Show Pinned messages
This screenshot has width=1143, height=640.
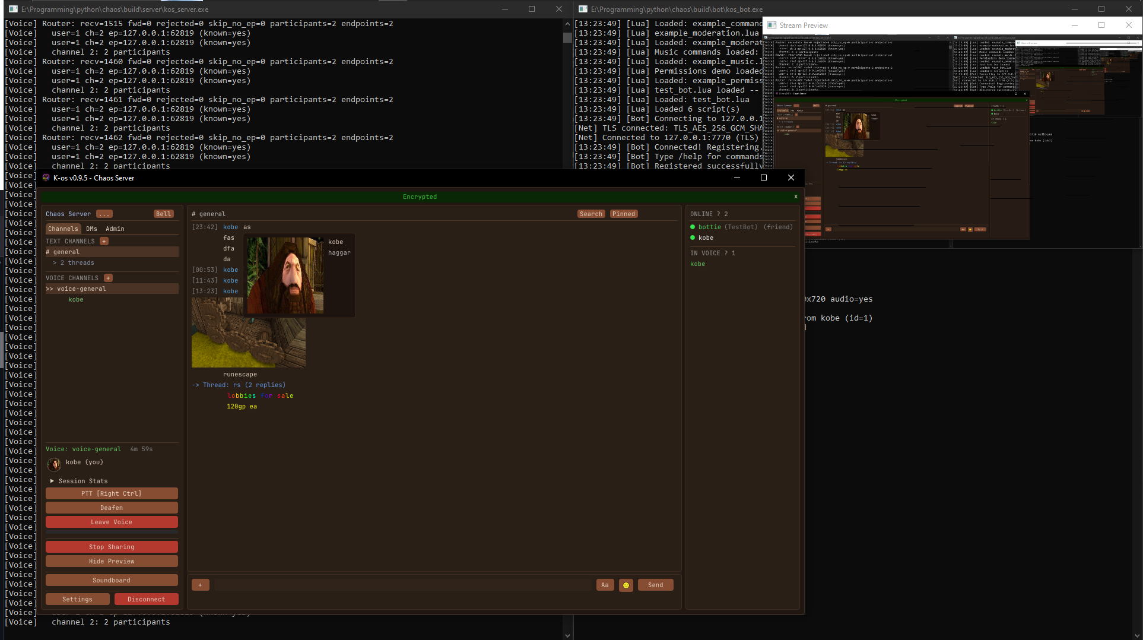624,214
